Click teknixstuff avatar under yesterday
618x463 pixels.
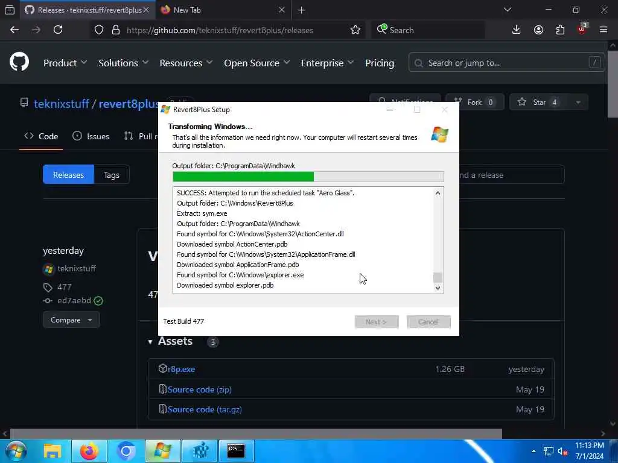pos(48,269)
